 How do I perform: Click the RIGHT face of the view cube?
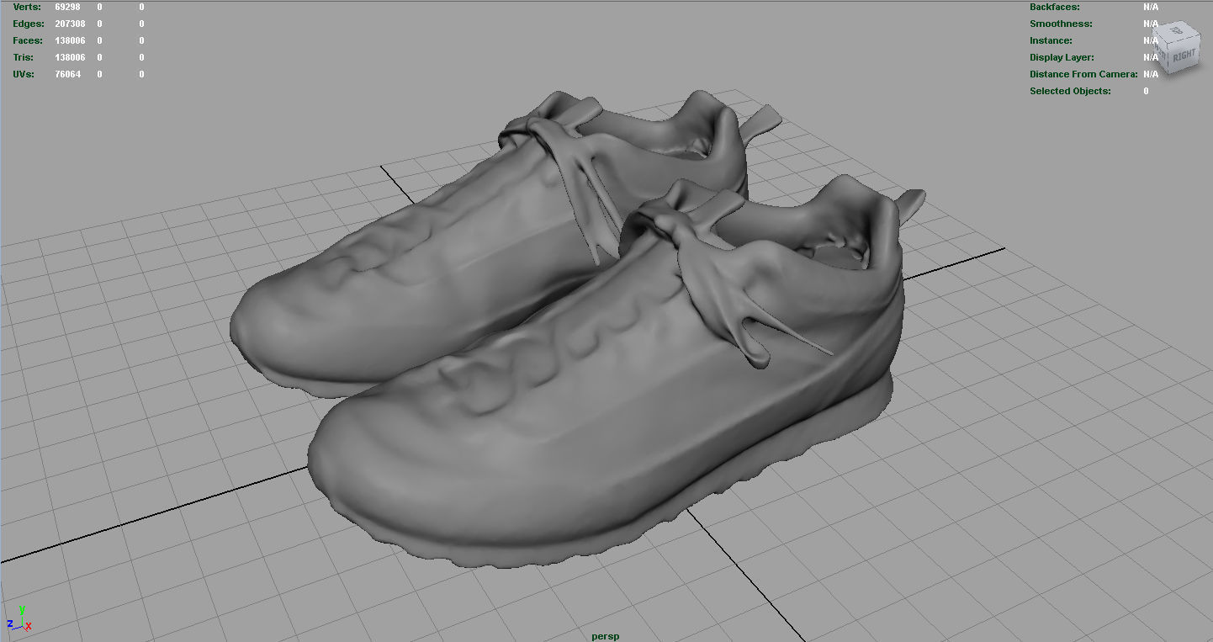click(1184, 56)
